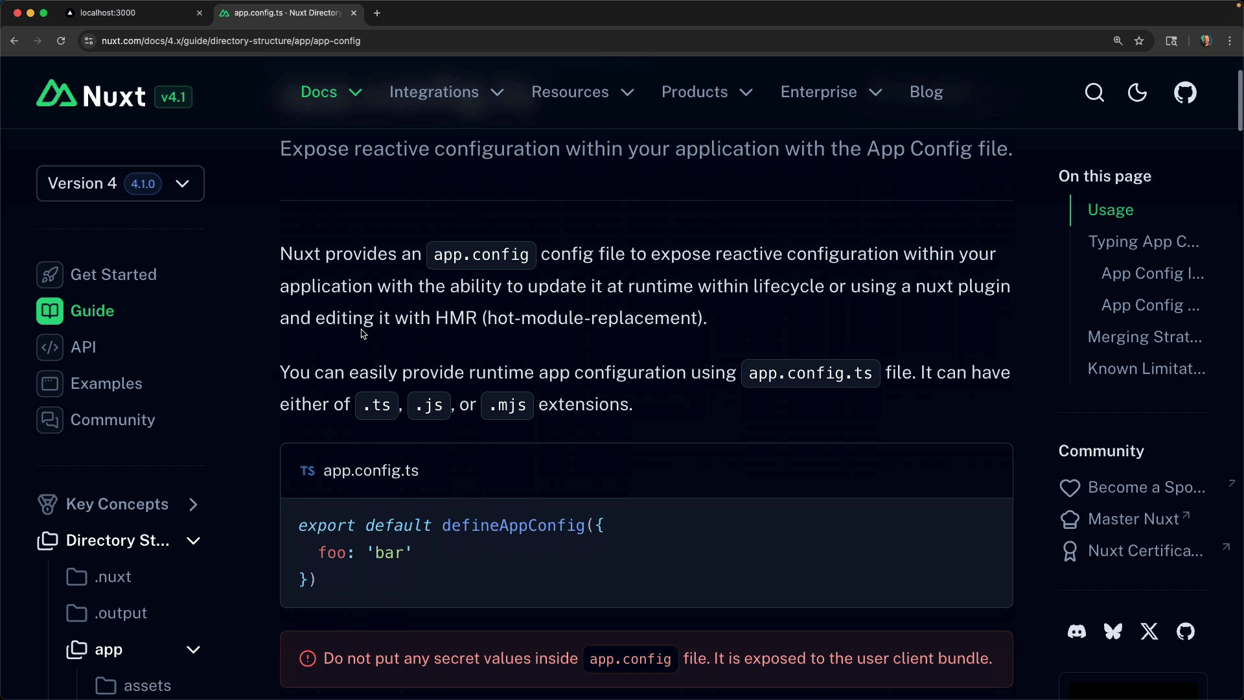
Task: Open the Nuxt GitHub repo from the header icon
Action: pos(1185,93)
